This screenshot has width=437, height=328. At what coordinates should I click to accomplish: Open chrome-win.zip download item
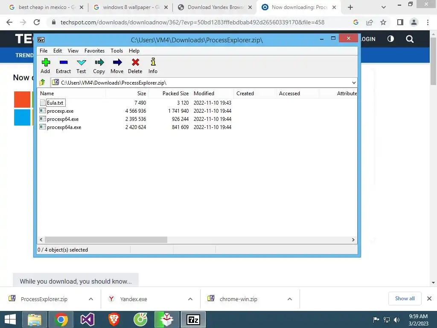point(238,299)
